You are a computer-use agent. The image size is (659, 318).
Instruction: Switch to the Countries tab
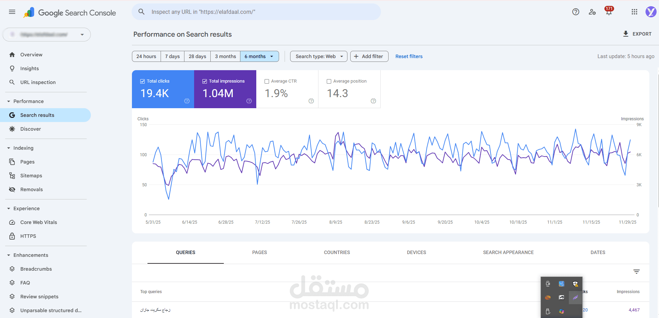tap(337, 253)
